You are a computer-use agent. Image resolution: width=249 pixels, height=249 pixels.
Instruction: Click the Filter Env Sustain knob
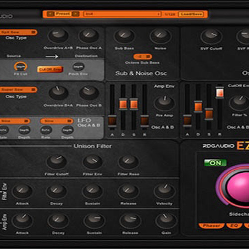[x=92, y=191]
